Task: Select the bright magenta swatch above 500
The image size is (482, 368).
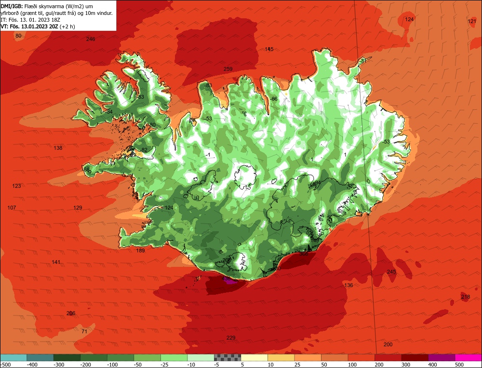Action: pyautogui.click(x=468, y=357)
